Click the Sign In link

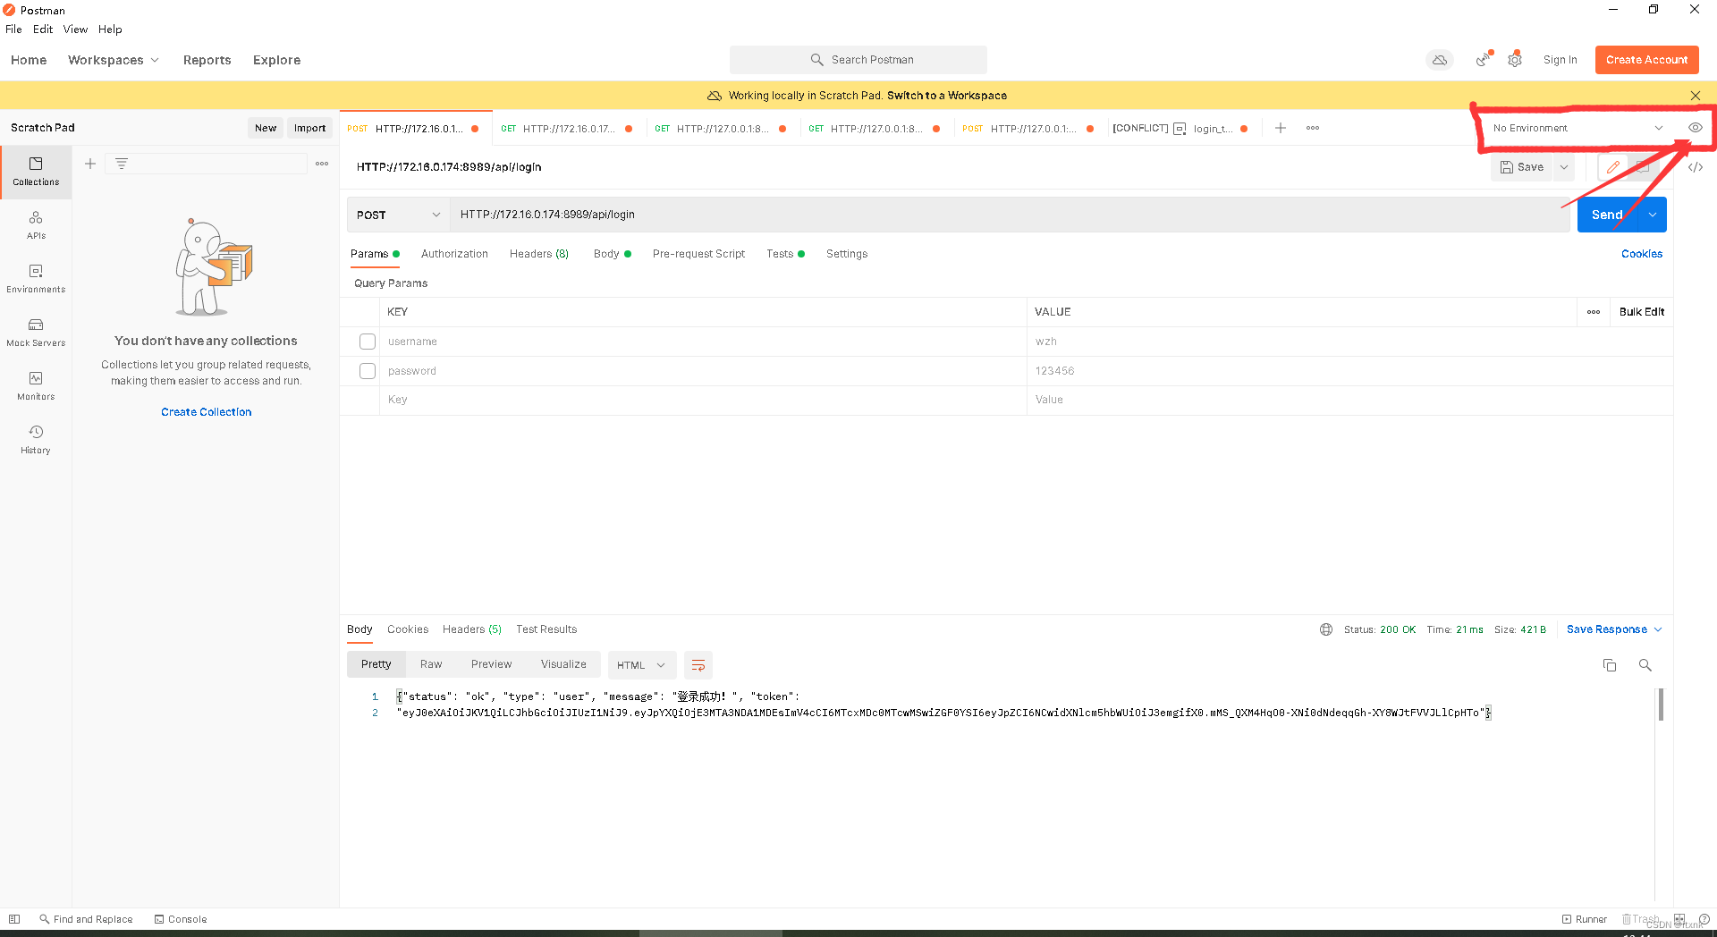click(1560, 60)
